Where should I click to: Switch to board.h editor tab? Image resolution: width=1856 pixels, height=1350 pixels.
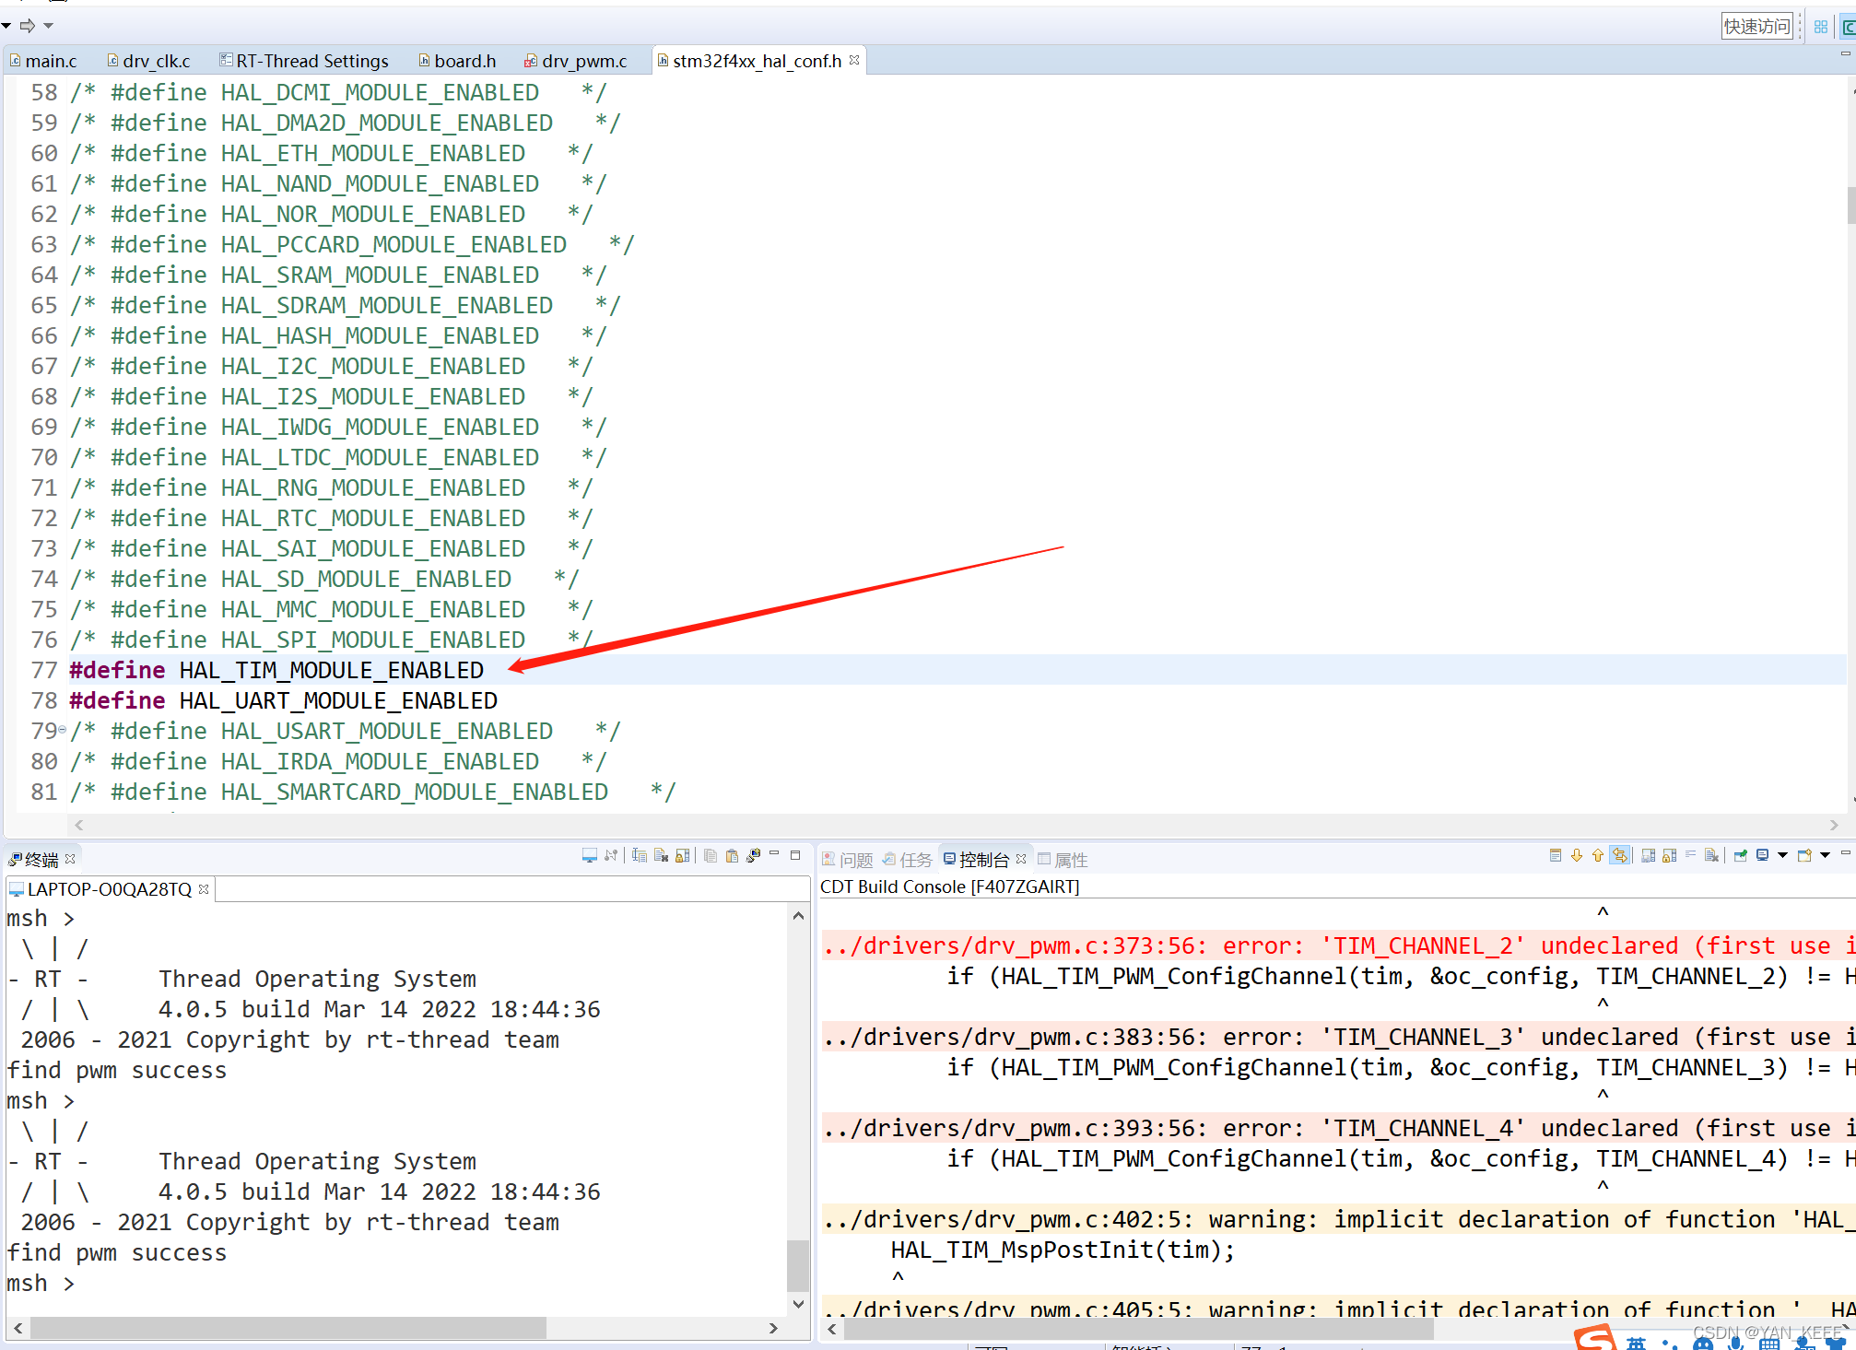457,61
